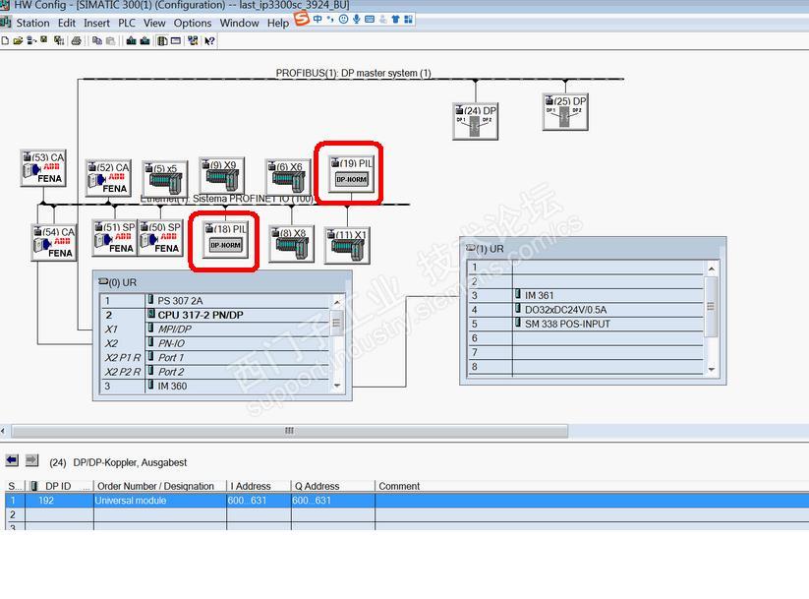Screen dimensions: 809x599
Task: Open the emoji panel in the IME bar
Action: (x=343, y=19)
